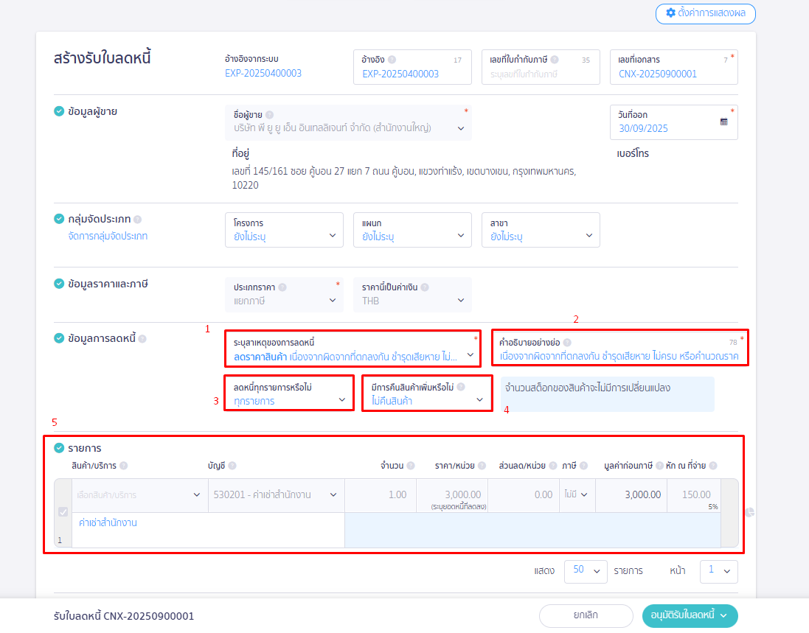Click help icon beside กลุ่มจัดประเภท heading

138,220
